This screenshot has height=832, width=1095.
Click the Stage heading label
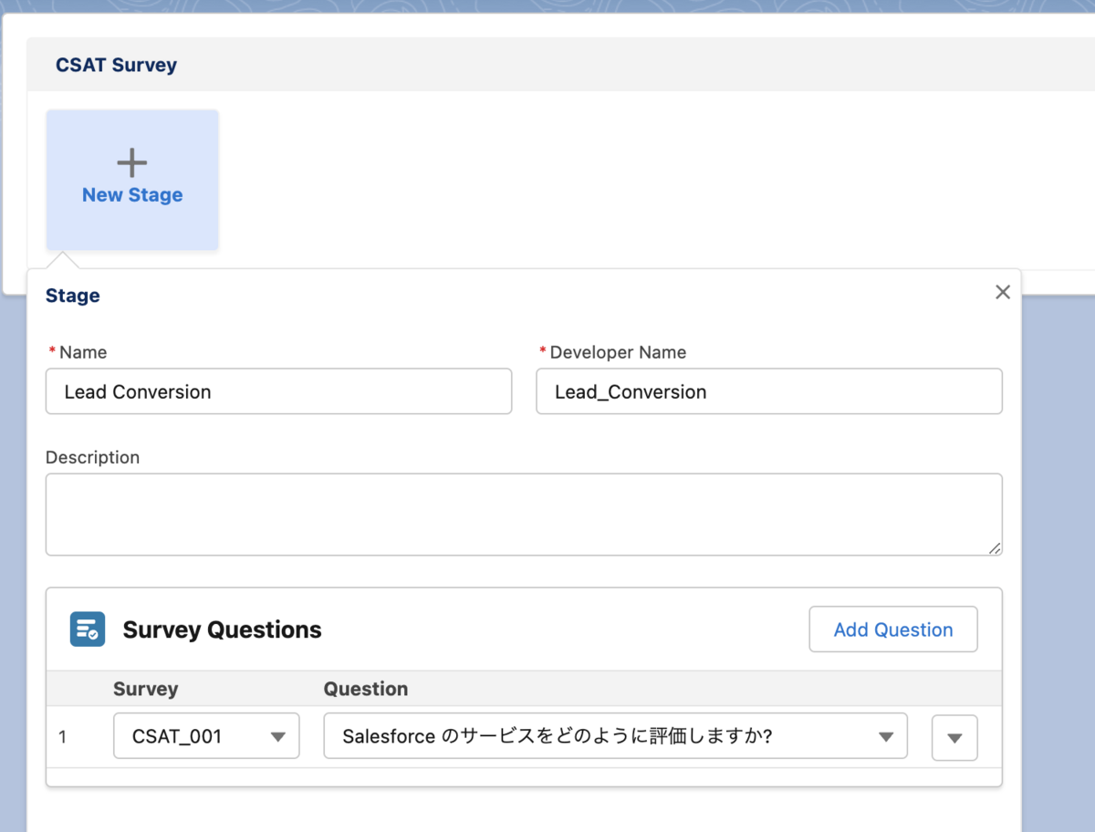point(72,295)
